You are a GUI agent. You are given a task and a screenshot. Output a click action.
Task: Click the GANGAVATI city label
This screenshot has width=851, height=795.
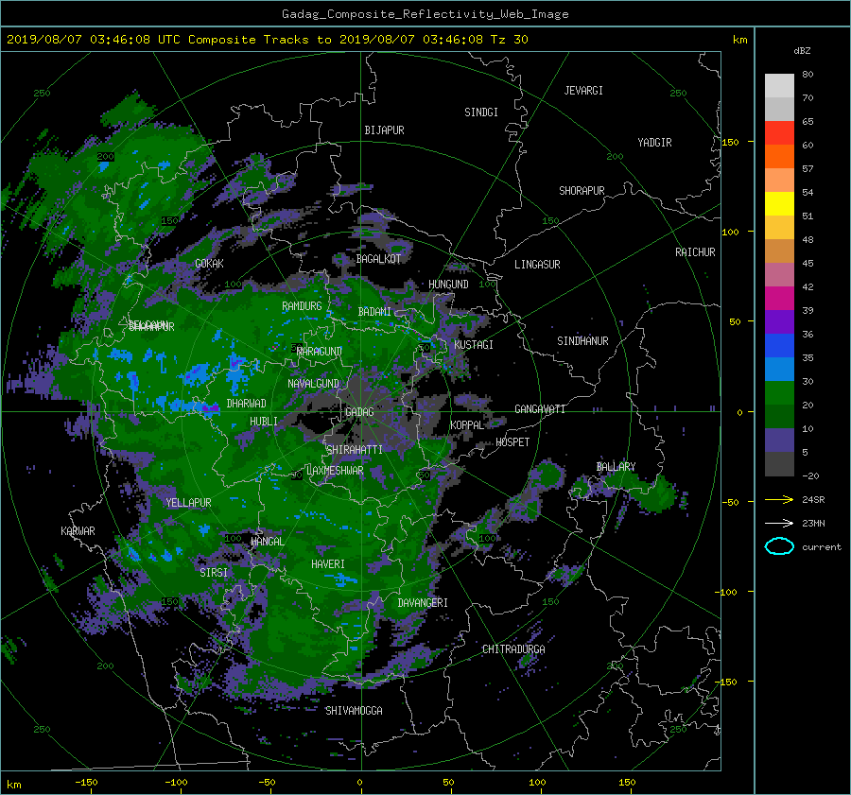(x=540, y=409)
